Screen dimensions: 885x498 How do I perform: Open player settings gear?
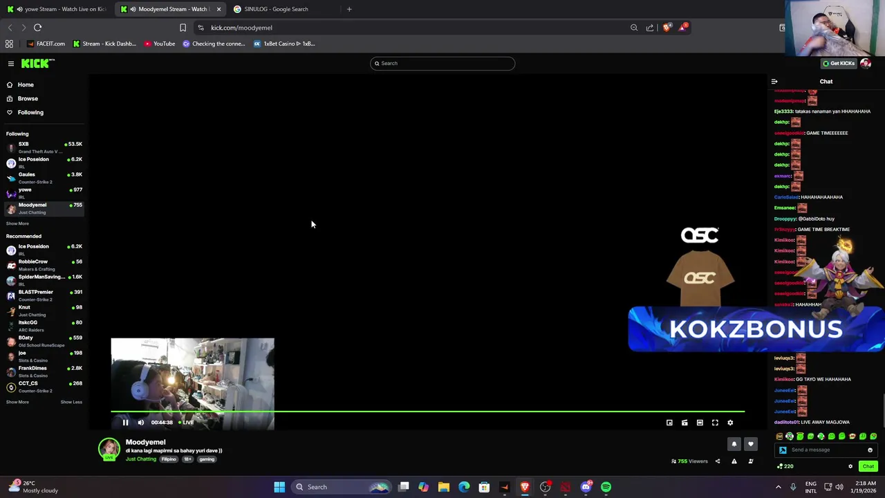(730, 423)
